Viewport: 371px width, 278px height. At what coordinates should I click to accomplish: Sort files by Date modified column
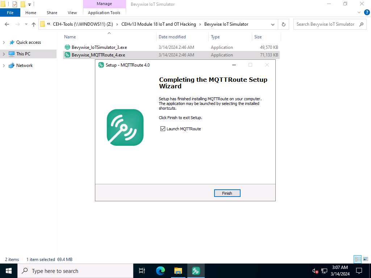pyautogui.click(x=172, y=37)
